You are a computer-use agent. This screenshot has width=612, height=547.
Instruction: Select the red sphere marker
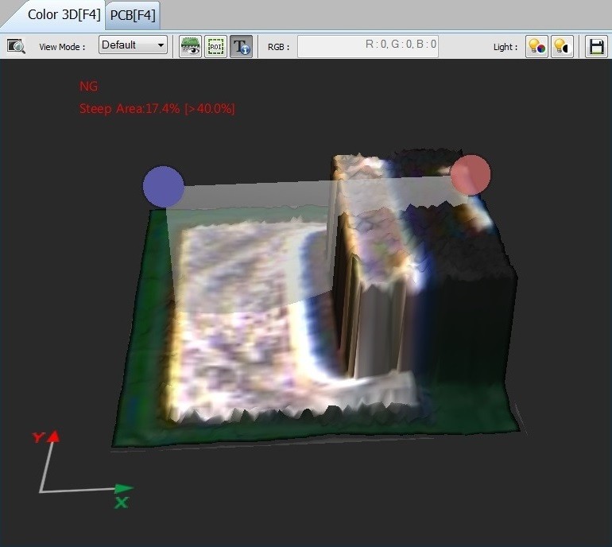(x=471, y=175)
